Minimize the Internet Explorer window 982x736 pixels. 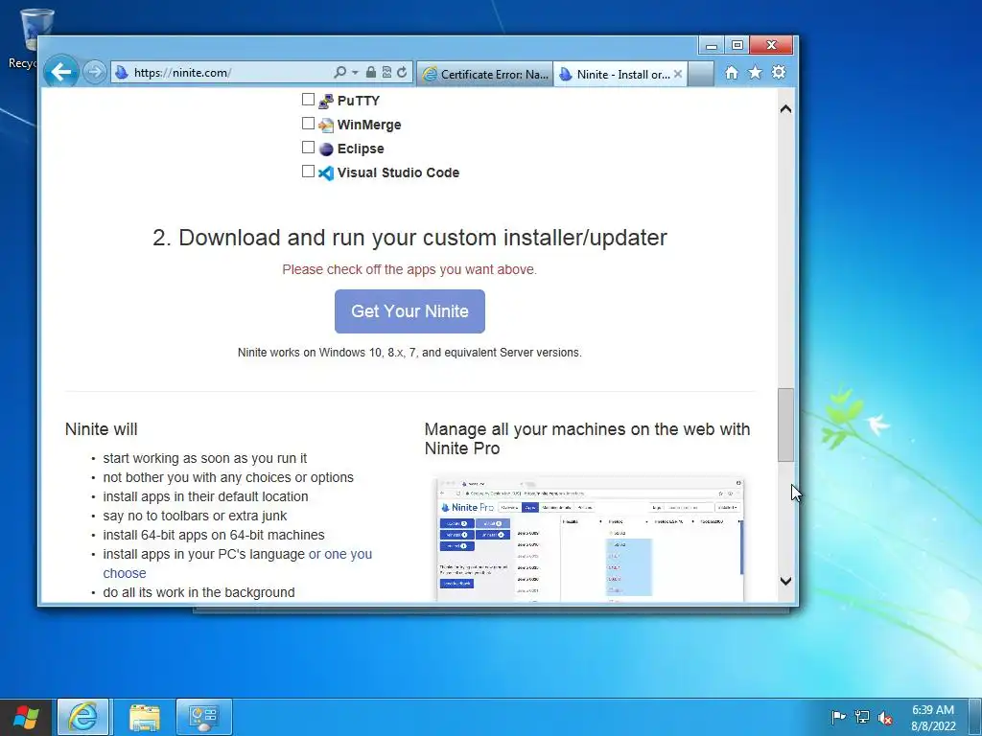[712, 45]
